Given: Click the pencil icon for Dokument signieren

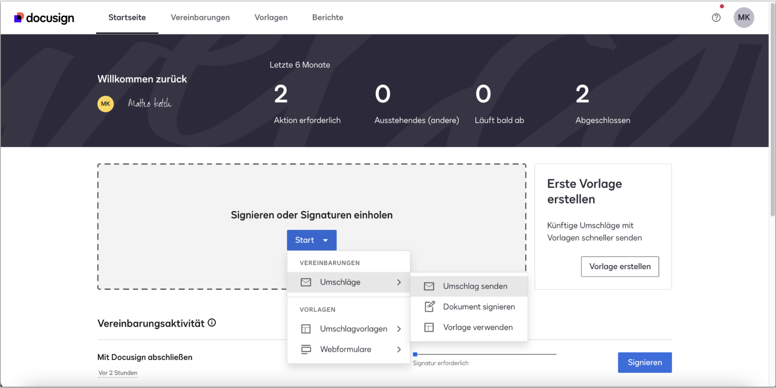Looking at the screenshot, I should tap(429, 306).
